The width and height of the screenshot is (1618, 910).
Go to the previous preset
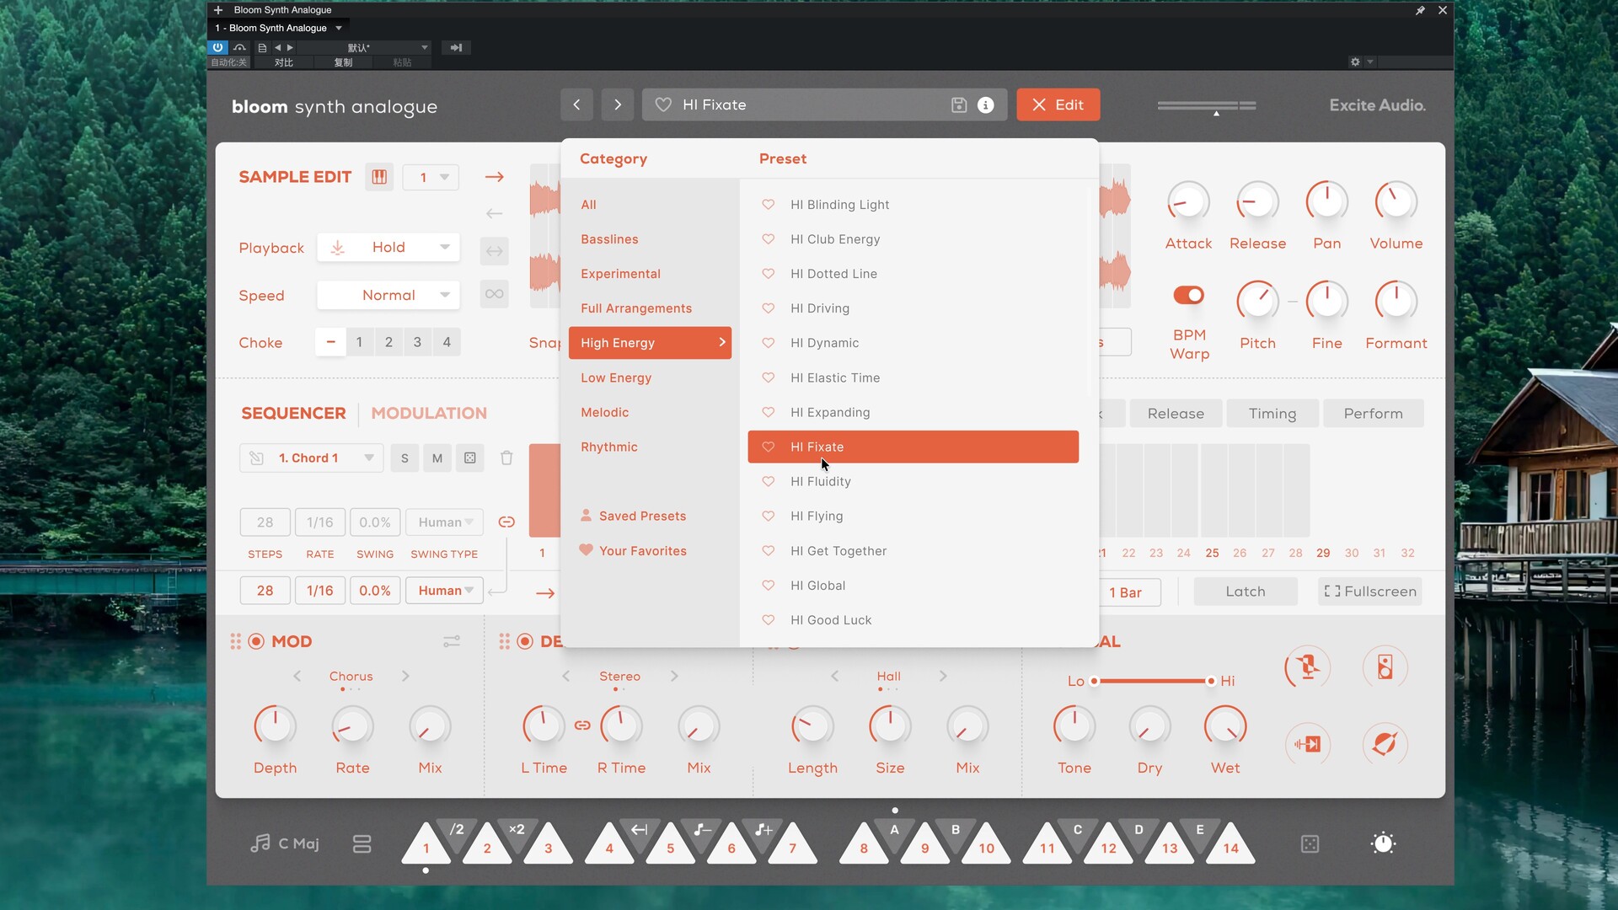tap(576, 104)
